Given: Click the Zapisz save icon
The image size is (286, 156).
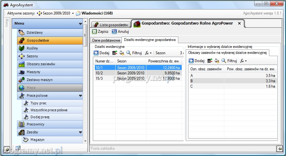Looking at the screenshot, I should point(94,32).
